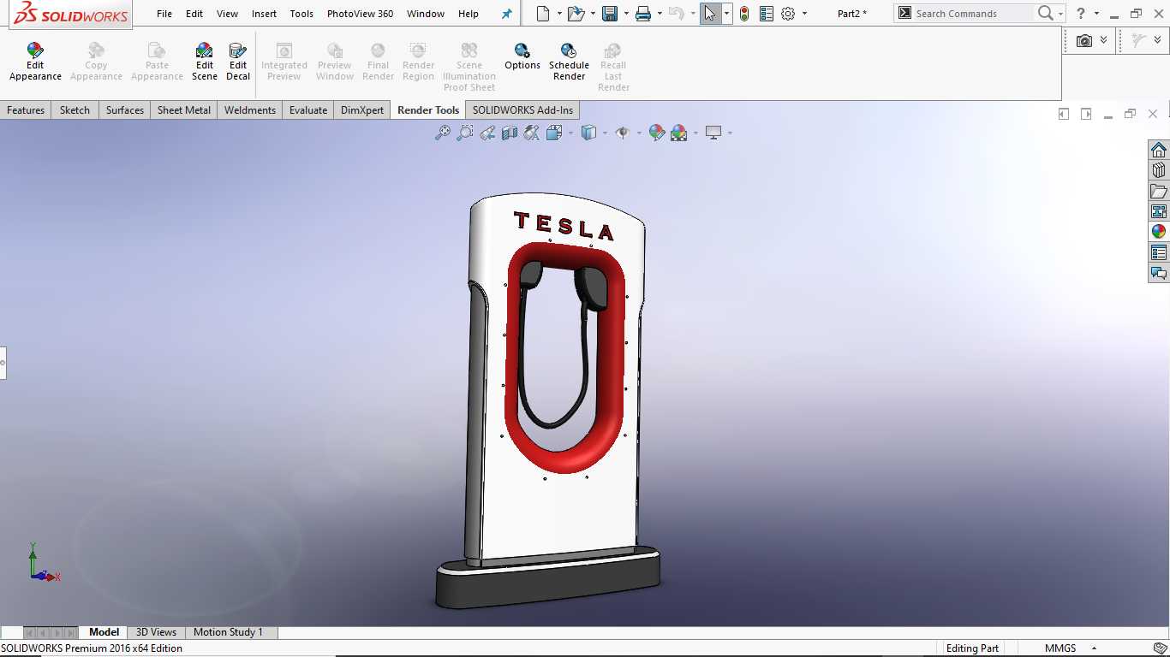Click Edit Appearance in the view toolbar

click(x=657, y=133)
